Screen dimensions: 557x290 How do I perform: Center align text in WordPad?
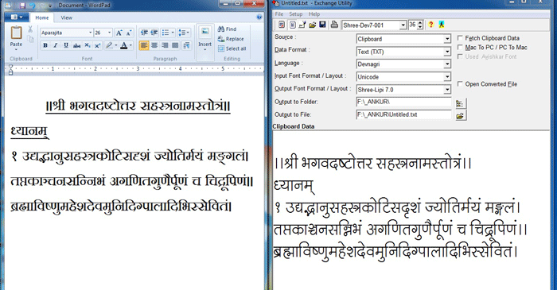coord(154,45)
